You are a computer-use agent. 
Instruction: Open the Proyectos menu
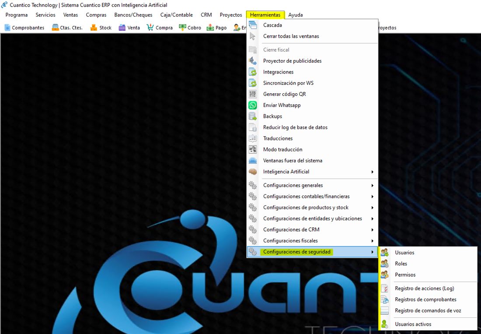[231, 15]
